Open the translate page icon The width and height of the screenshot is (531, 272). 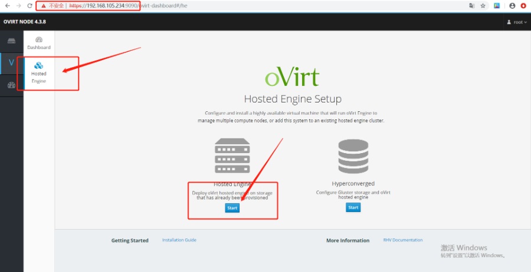coord(472,6)
